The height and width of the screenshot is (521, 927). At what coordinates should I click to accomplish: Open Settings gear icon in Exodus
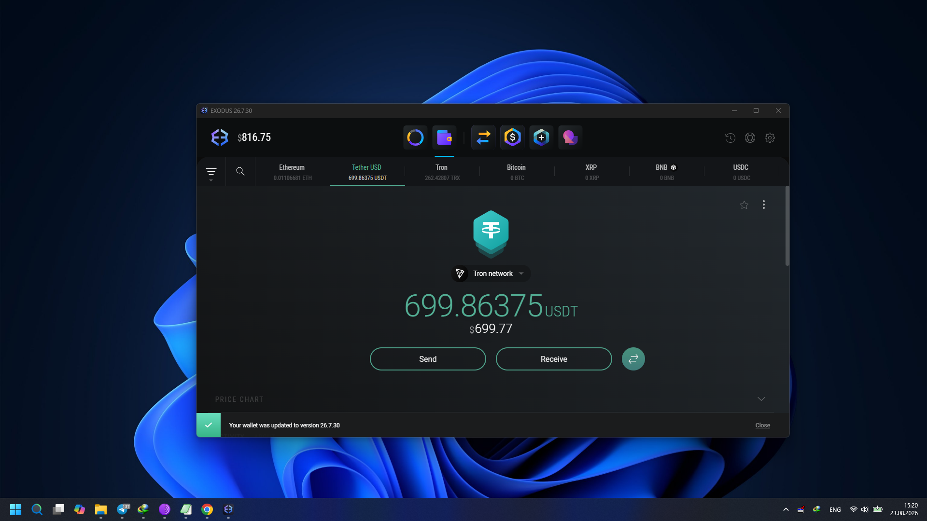point(770,138)
